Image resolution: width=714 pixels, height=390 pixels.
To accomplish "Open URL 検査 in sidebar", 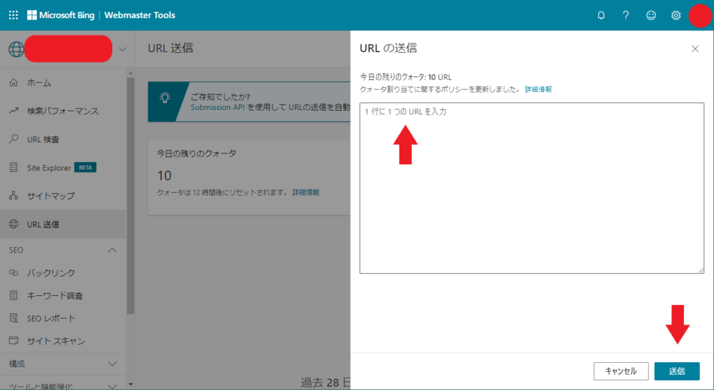I will pyautogui.click(x=63, y=139).
